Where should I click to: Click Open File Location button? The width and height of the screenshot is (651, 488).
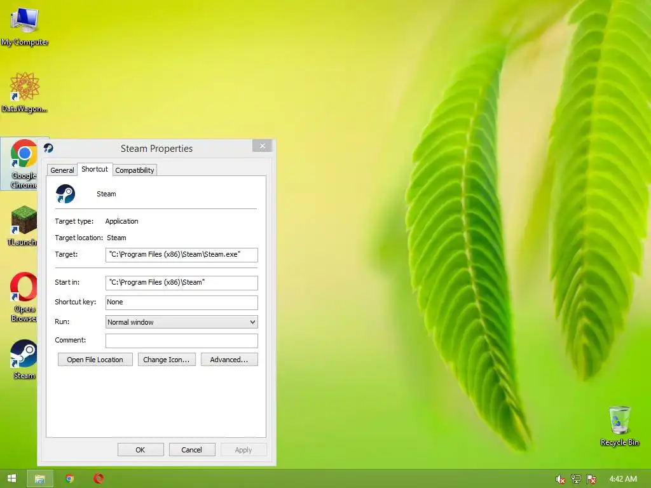tap(95, 360)
